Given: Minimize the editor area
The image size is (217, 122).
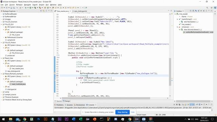Looking at the screenshot, I should pos(169,11).
